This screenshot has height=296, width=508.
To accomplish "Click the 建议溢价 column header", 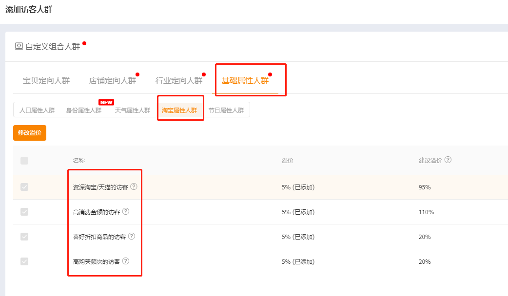I will (x=430, y=161).
